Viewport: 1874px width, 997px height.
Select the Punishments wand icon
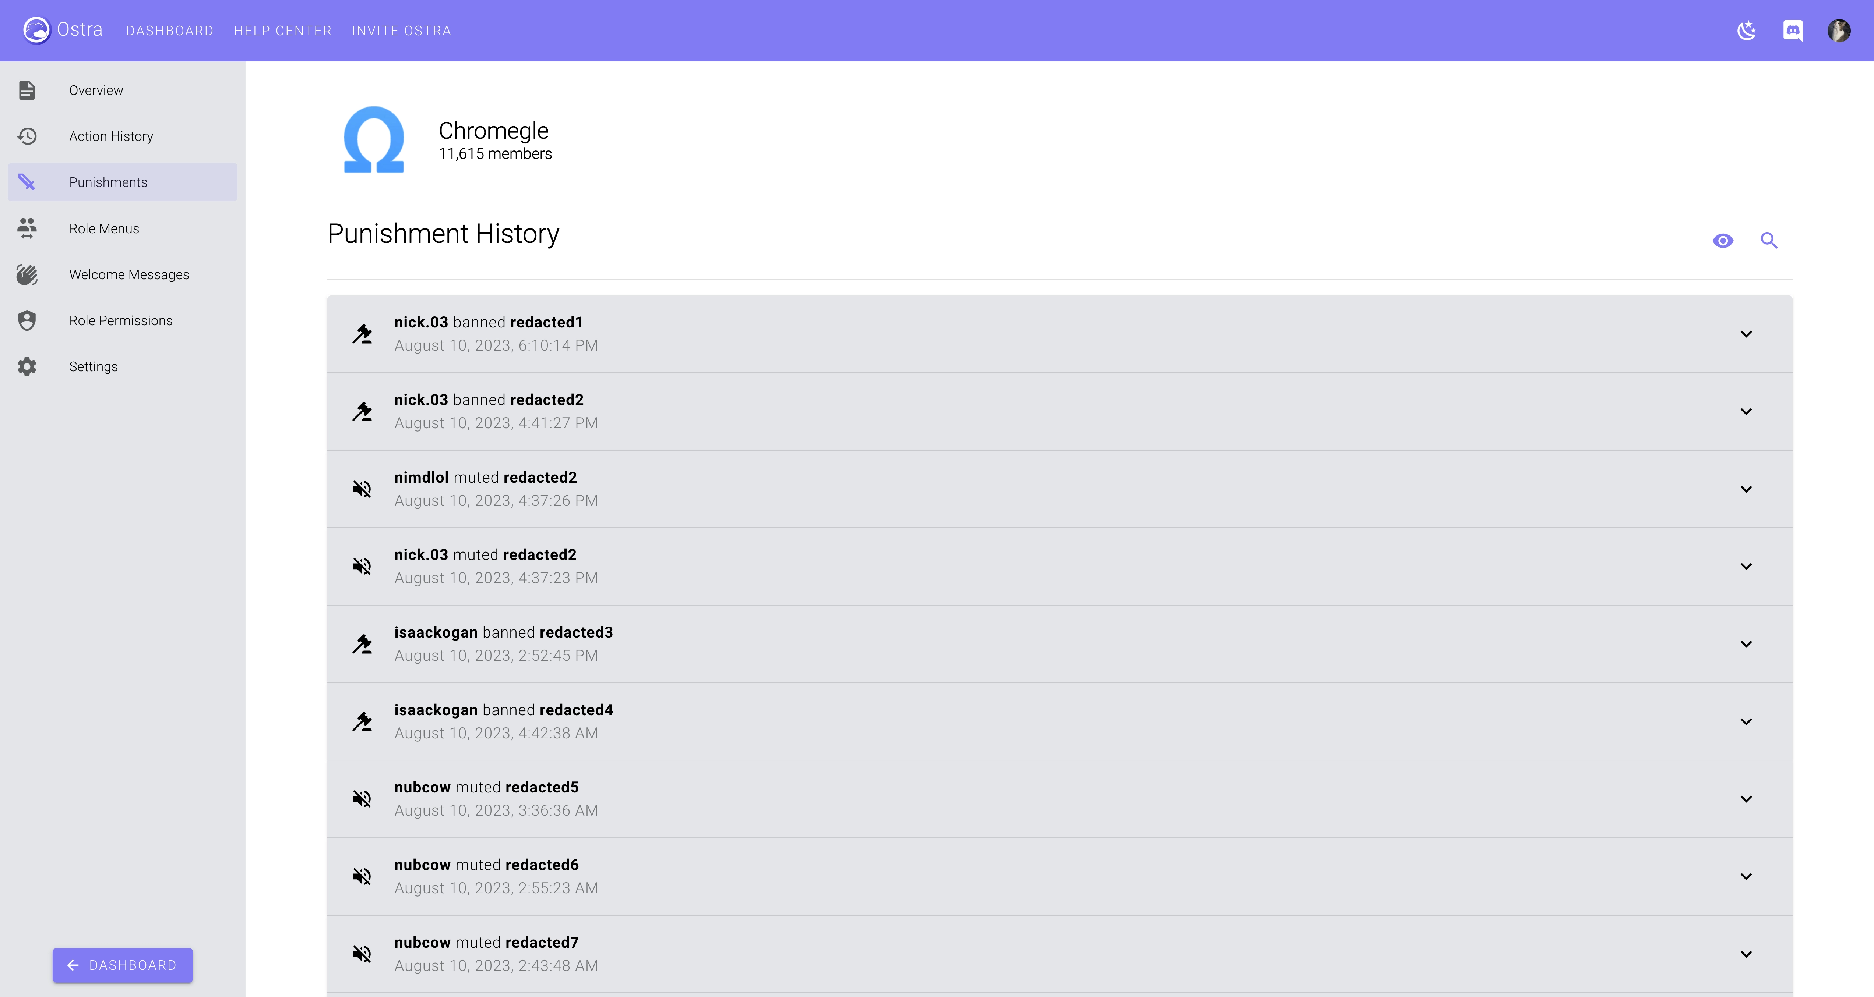27,182
